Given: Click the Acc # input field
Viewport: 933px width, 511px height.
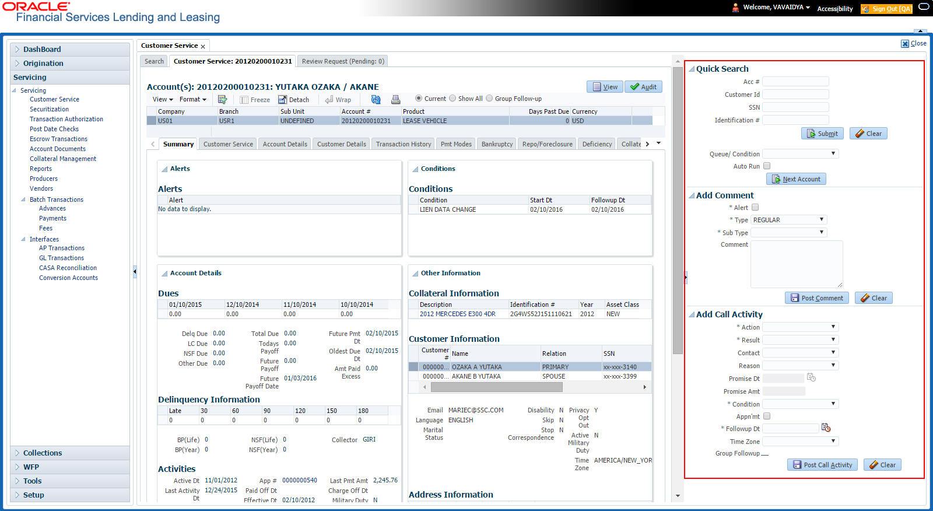Looking at the screenshot, I should (x=795, y=82).
